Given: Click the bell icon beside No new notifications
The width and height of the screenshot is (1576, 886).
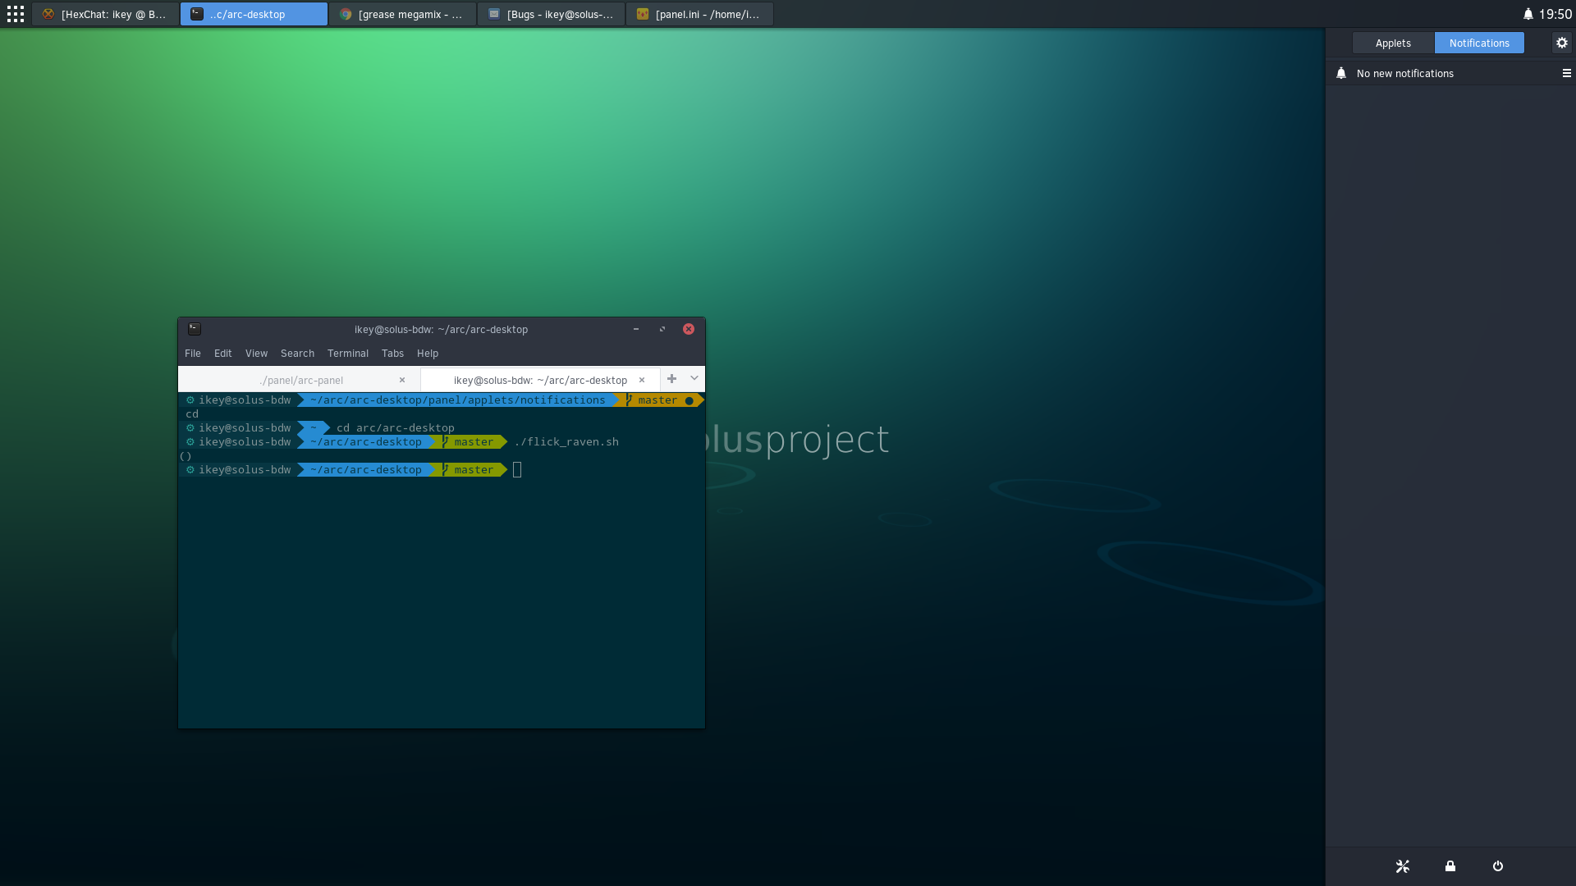Looking at the screenshot, I should coord(1341,73).
